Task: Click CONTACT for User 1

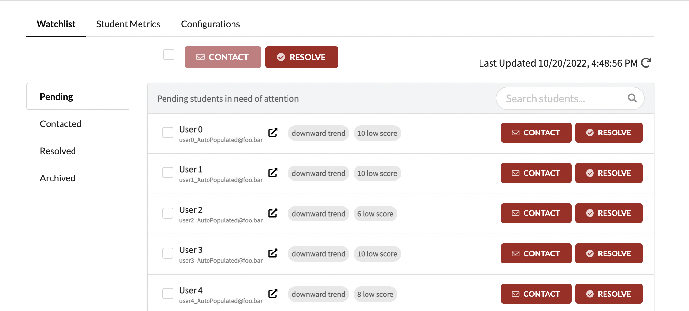Action: pos(536,173)
